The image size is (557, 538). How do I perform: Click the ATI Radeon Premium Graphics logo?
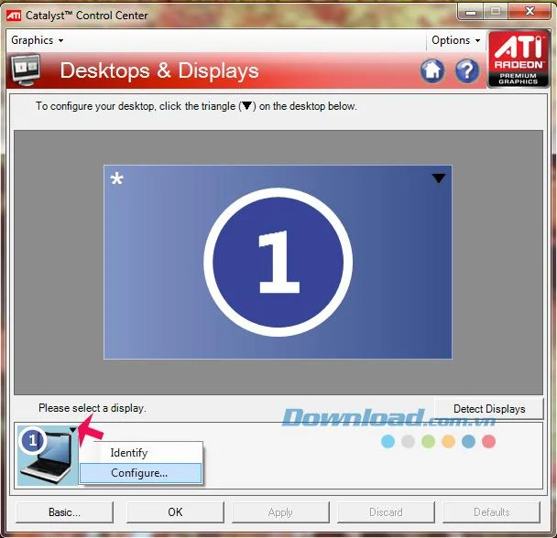519,59
